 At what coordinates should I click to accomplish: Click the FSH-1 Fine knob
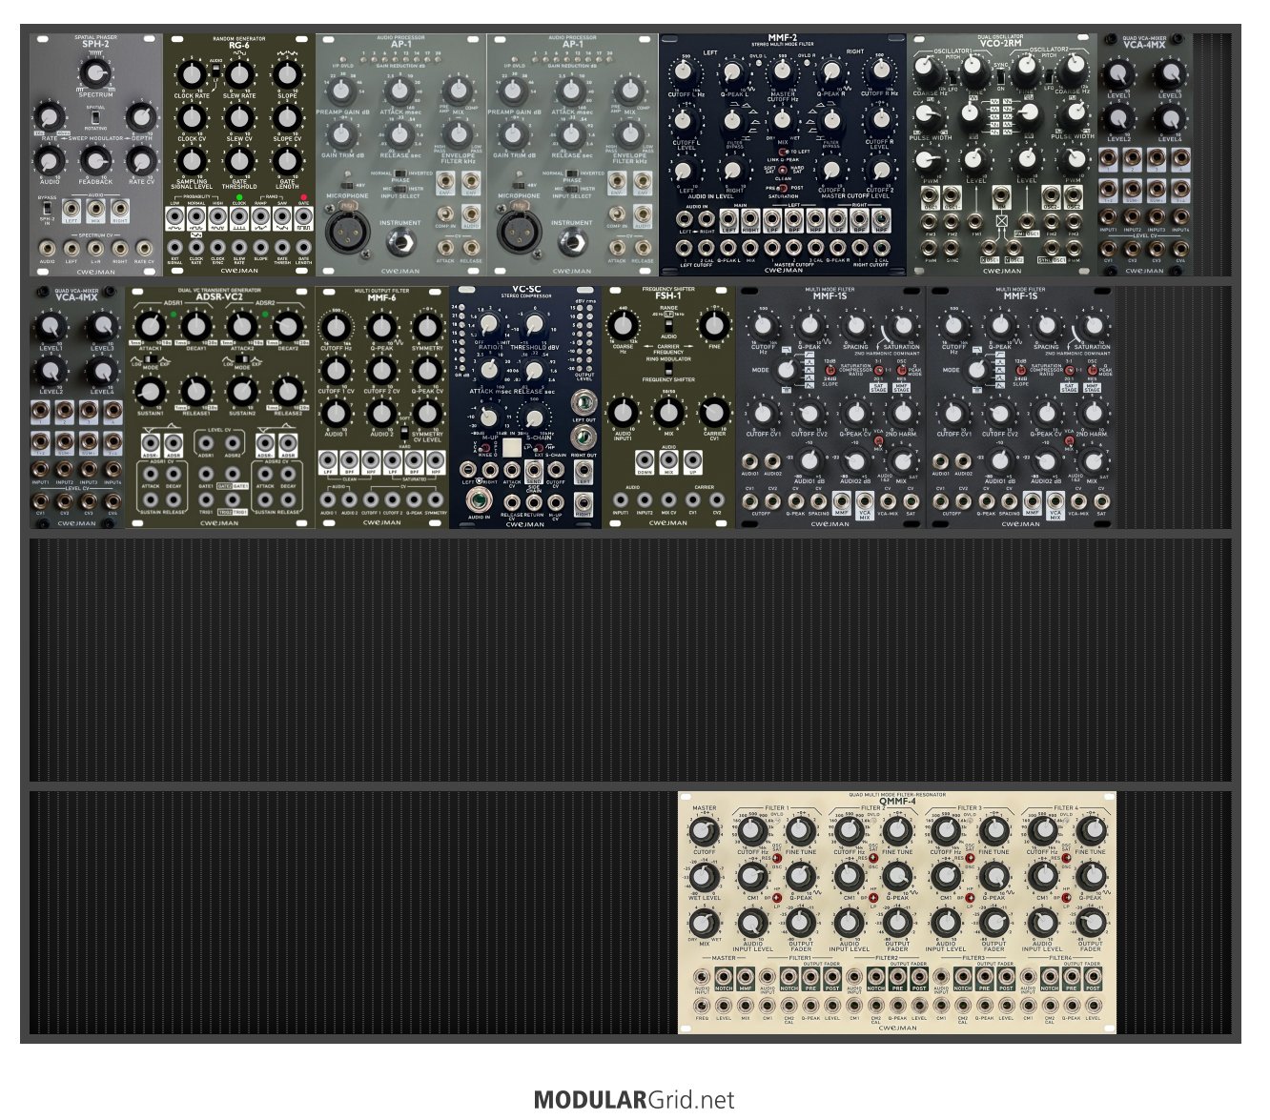coord(713,326)
